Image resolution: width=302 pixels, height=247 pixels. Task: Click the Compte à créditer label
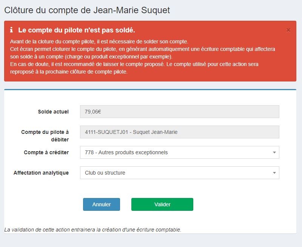pyautogui.click(x=46, y=152)
